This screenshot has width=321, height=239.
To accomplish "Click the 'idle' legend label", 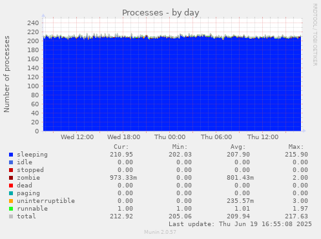I will click(25, 162).
